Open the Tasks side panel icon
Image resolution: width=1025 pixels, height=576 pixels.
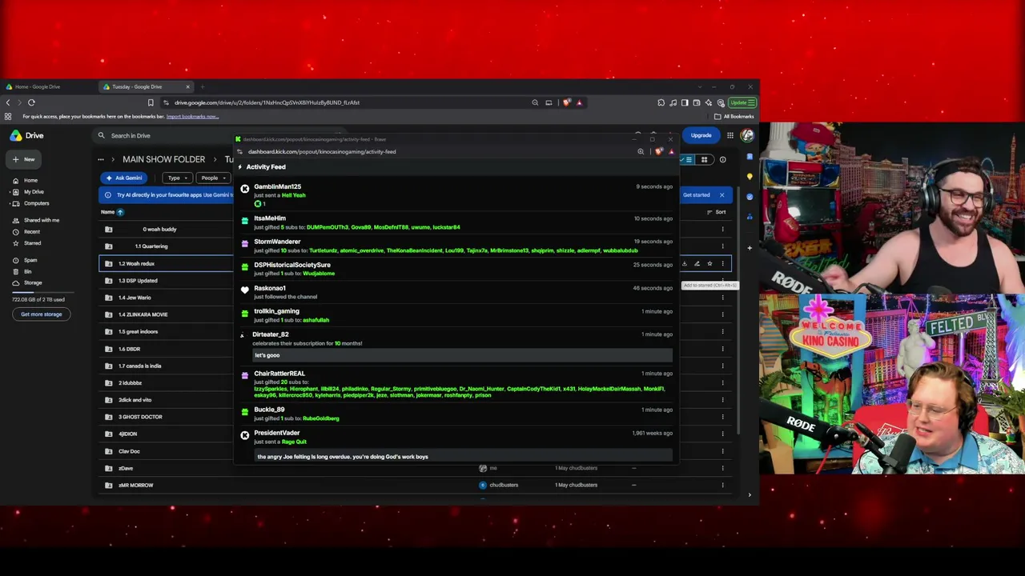pos(750,196)
